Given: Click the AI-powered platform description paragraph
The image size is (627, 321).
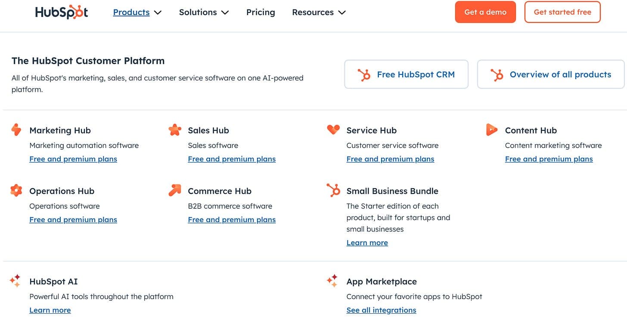Looking at the screenshot, I should [158, 84].
